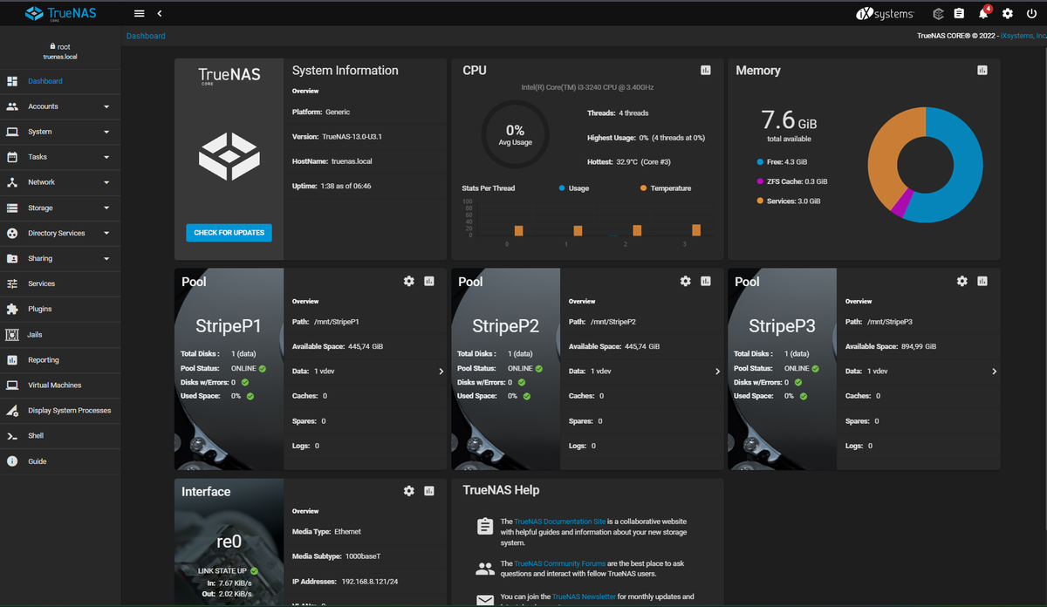
Task: Click the Temperature legend in CPU chart
Action: click(x=666, y=188)
